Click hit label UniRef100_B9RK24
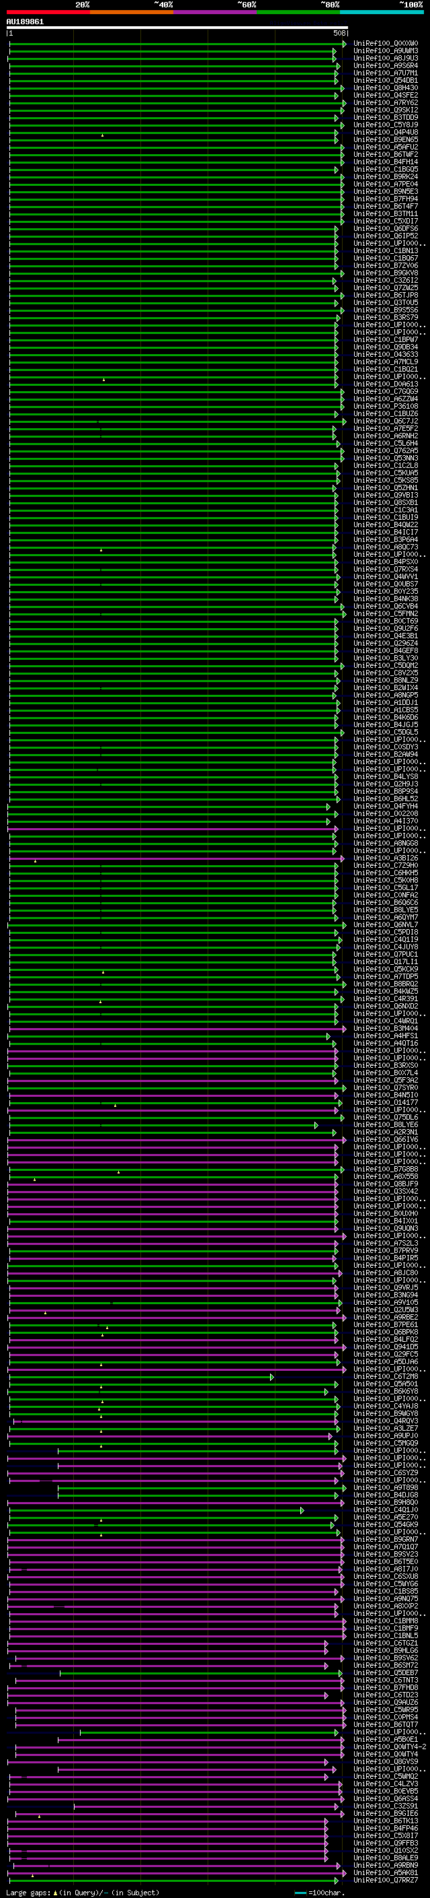The image size is (430, 1898). click(386, 177)
